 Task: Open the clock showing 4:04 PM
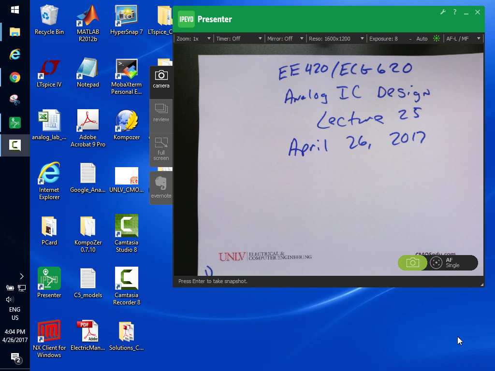tap(15, 336)
